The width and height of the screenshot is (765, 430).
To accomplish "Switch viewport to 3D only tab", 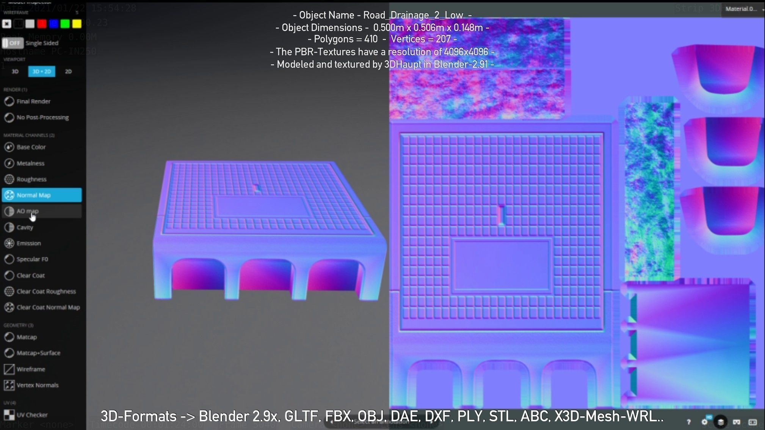I will pyautogui.click(x=15, y=72).
